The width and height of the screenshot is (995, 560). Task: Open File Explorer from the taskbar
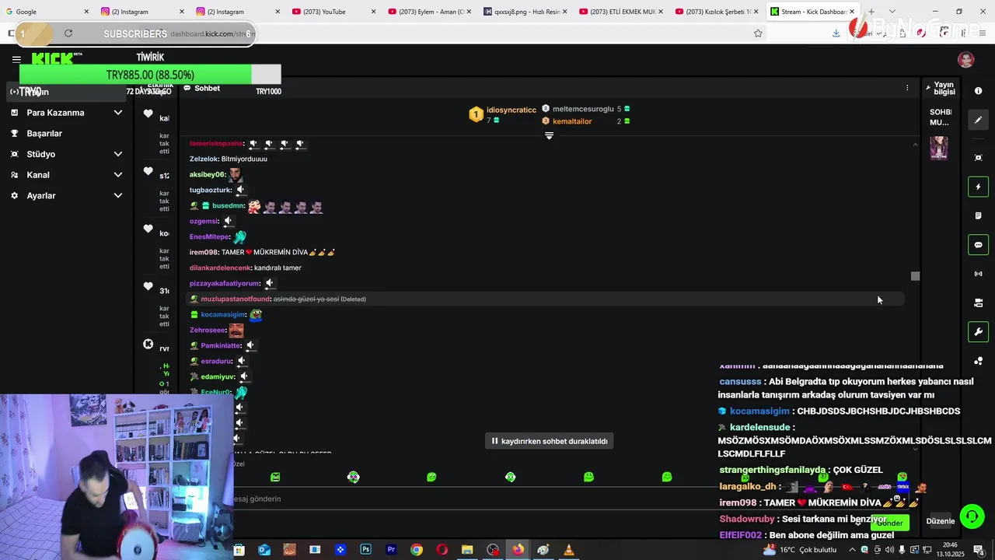(467, 550)
